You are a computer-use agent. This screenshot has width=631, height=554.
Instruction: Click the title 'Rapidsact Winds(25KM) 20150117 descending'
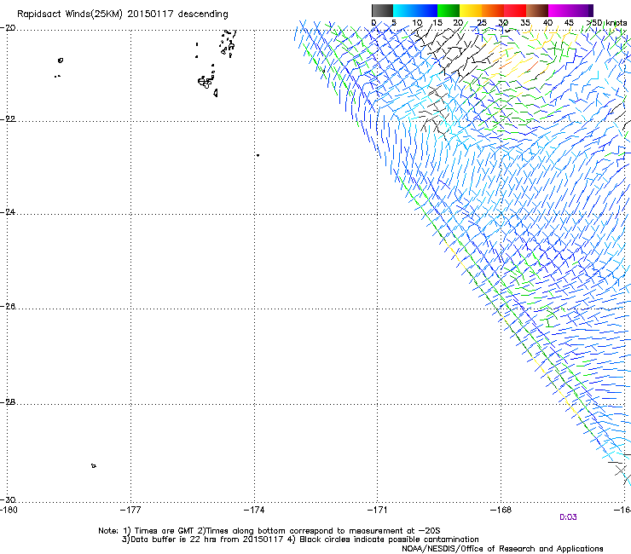(x=122, y=14)
